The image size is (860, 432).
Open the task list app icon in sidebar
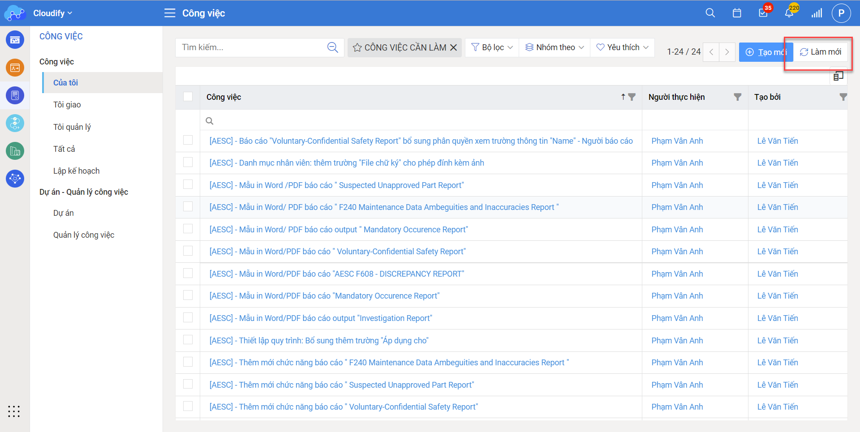(15, 95)
